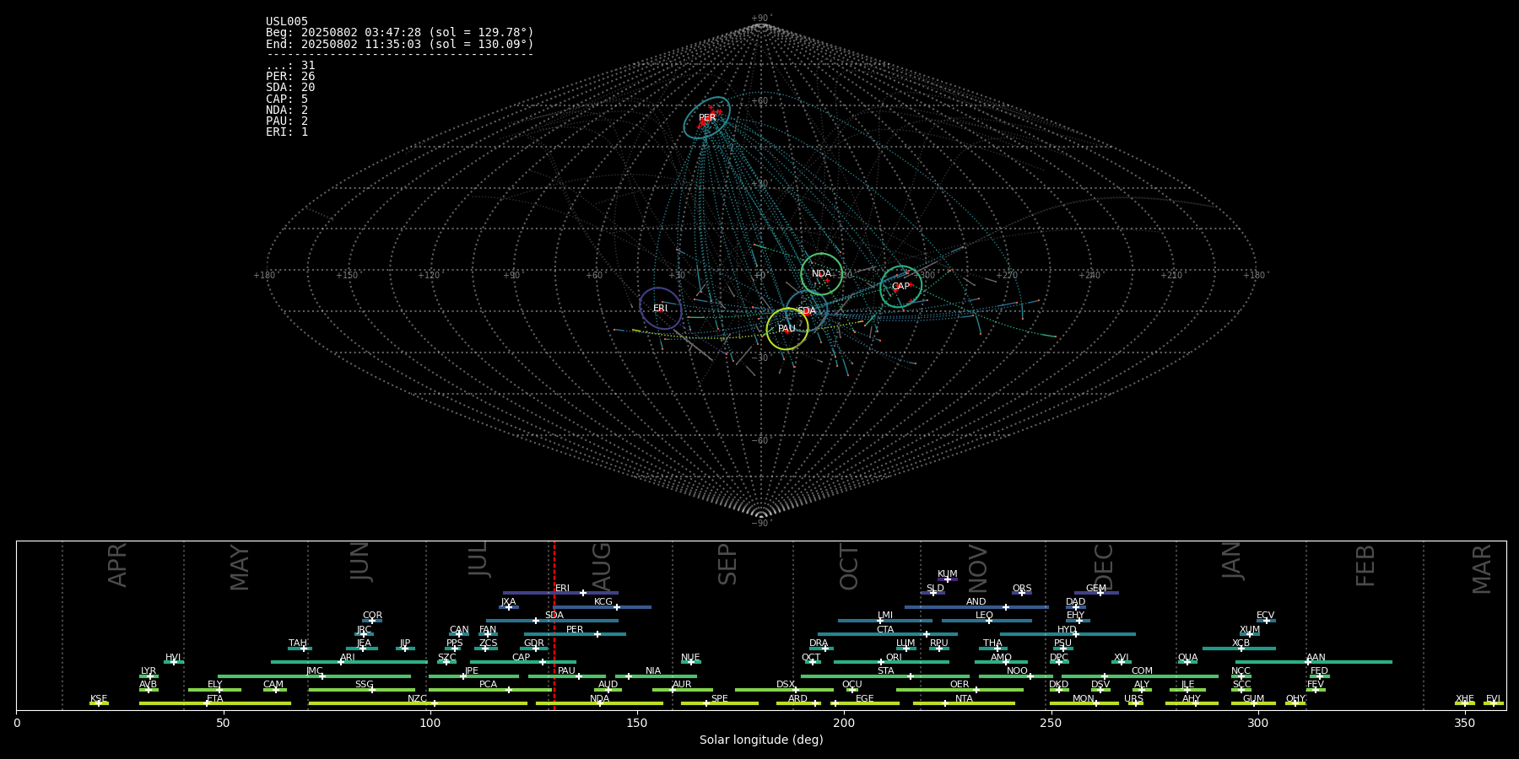Click the SEP month label in timeline

[x=727, y=564]
